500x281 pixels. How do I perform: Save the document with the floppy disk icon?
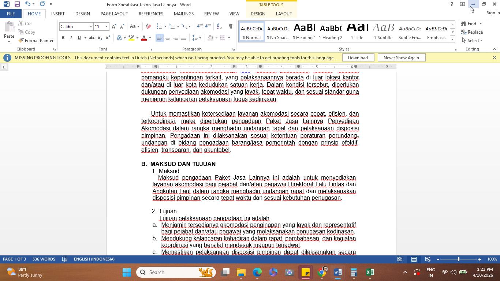(x=17, y=4)
